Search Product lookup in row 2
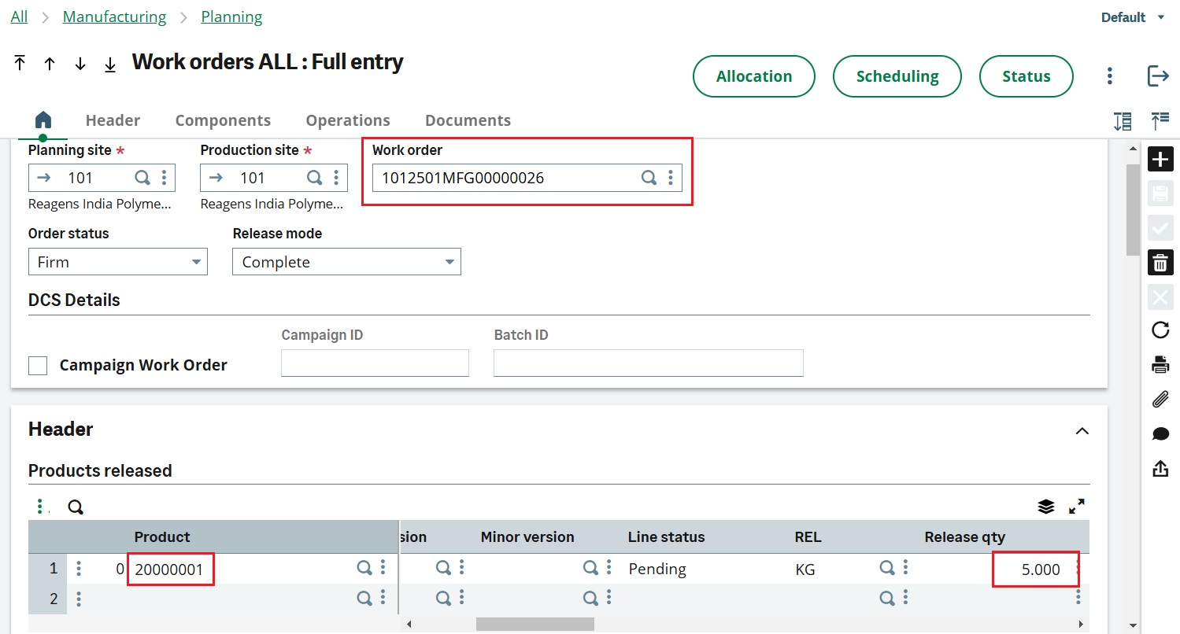This screenshot has height=634, width=1180. (364, 598)
